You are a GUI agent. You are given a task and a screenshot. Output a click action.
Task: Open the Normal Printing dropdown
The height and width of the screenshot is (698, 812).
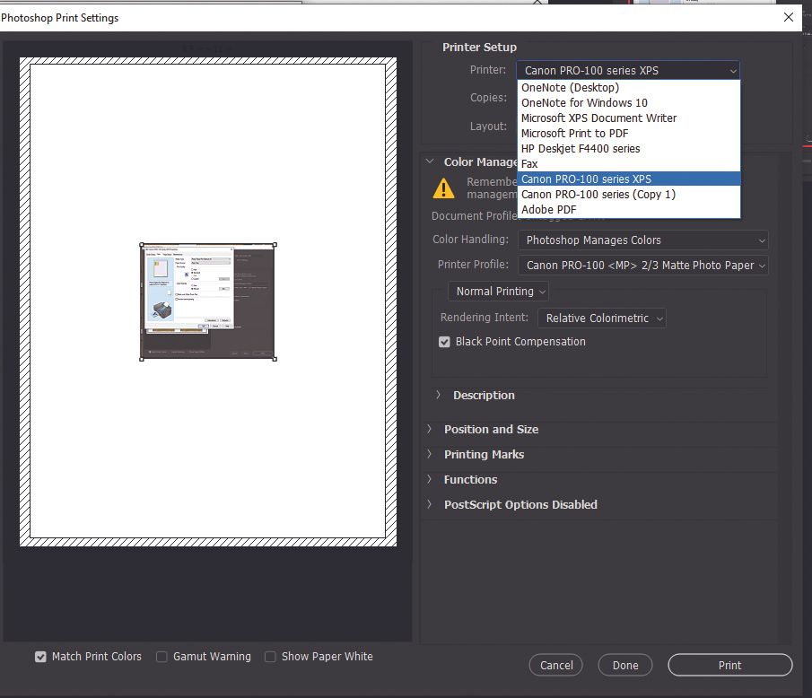pos(498,291)
